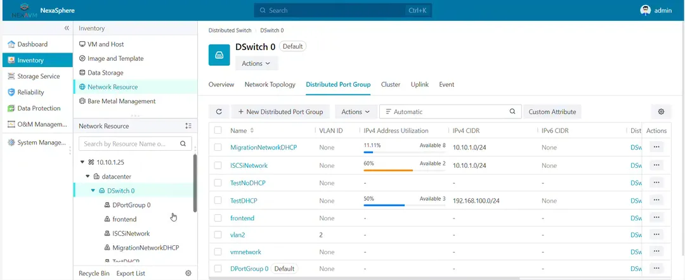Check the vlan2 row checkbox
Screen dimensions: 685x280
coord(218,234)
